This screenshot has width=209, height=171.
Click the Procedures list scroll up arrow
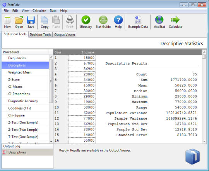tap(51, 57)
